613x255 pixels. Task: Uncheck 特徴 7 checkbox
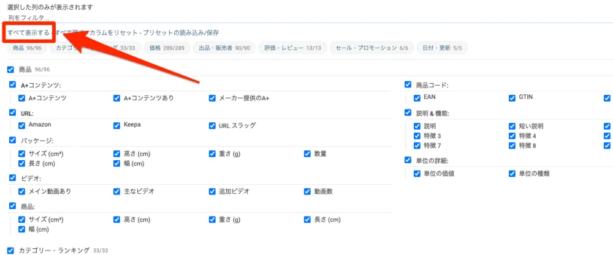[417, 146]
